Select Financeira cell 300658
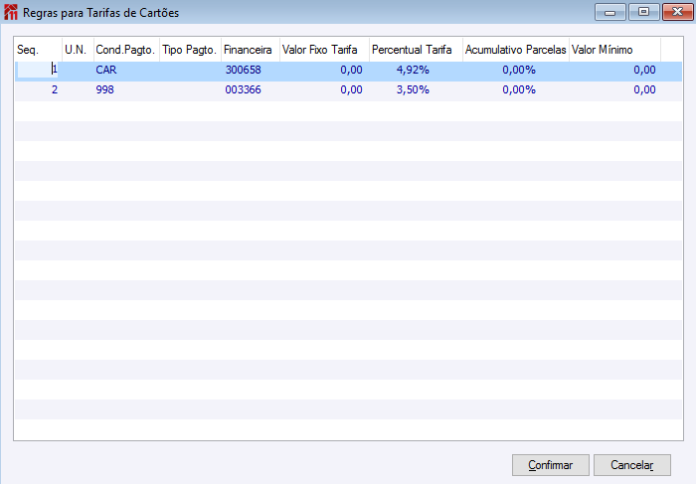 click(x=251, y=71)
